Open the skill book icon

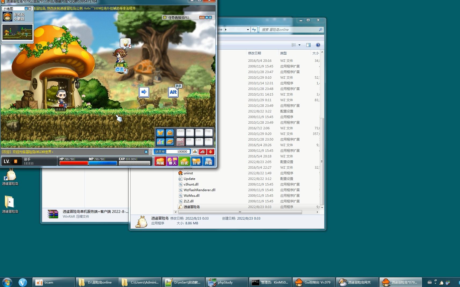[x=170, y=142]
